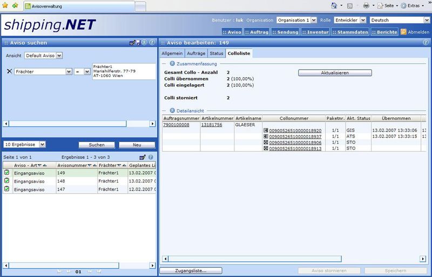The height and width of the screenshot is (277, 432).
Task: Click the help icon in Aviso bearbeiten header
Action: tap(426, 42)
